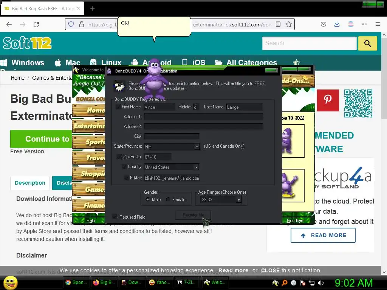Click the page scrollbar up arrow

384,35
